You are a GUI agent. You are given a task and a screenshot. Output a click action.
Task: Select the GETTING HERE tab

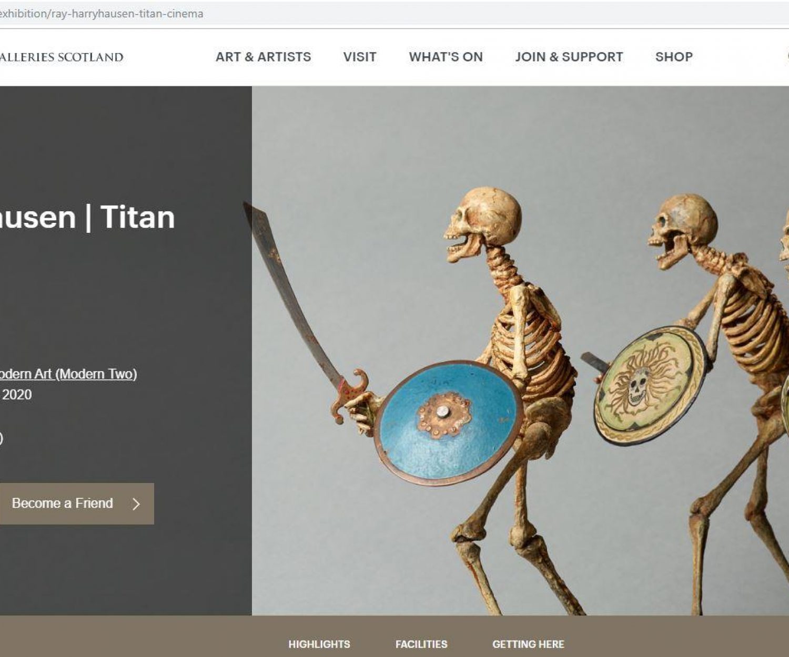click(528, 644)
